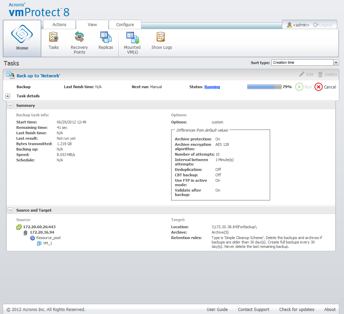Click the Running status link
Image resolution: width=344 pixels, height=314 pixels.
click(x=212, y=87)
